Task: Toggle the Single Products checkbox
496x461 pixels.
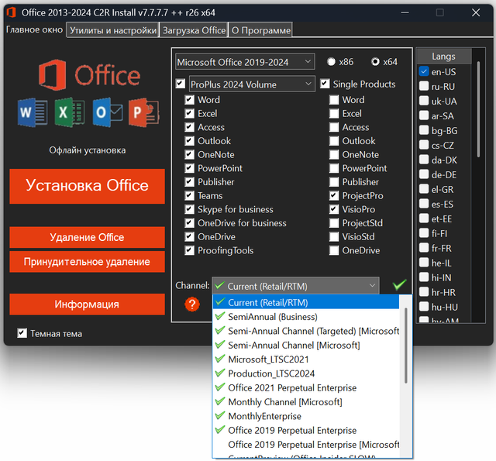Action: click(x=325, y=84)
